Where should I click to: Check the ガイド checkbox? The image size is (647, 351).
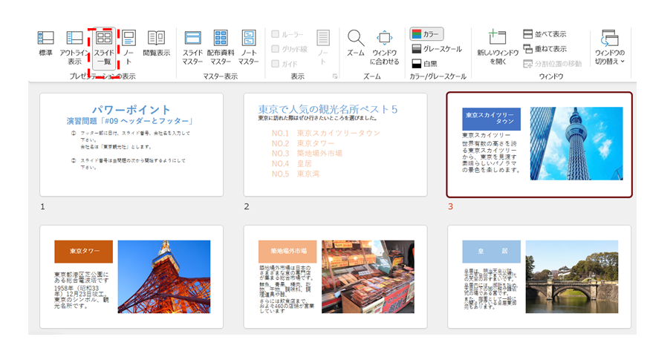point(276,64)
